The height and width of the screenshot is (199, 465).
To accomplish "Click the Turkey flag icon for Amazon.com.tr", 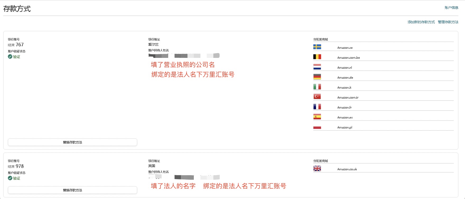I will coord(317,97).
